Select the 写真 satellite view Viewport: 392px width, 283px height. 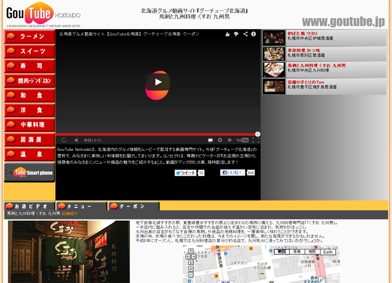[x=297, y=252]
